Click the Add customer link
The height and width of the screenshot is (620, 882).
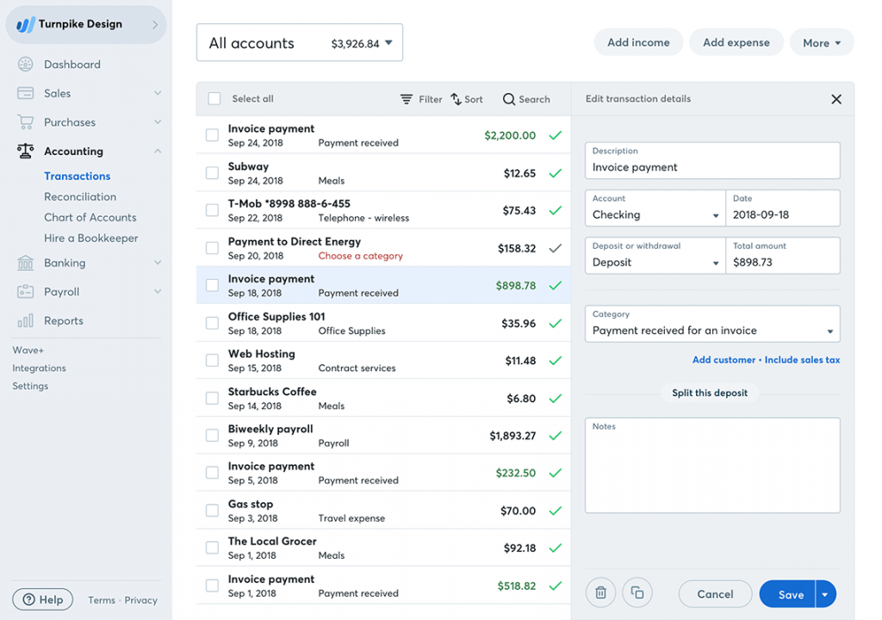(724, 360)
